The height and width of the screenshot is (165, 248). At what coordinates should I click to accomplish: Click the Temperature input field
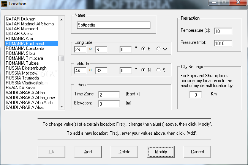[223, 31]
